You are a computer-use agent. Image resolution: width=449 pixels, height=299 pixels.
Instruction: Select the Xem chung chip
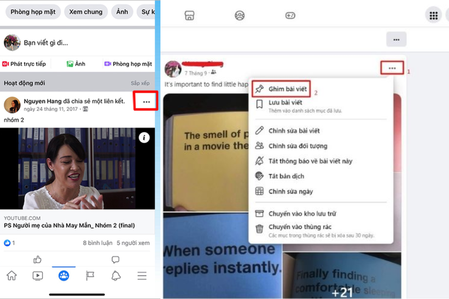[x=86, y=12]
